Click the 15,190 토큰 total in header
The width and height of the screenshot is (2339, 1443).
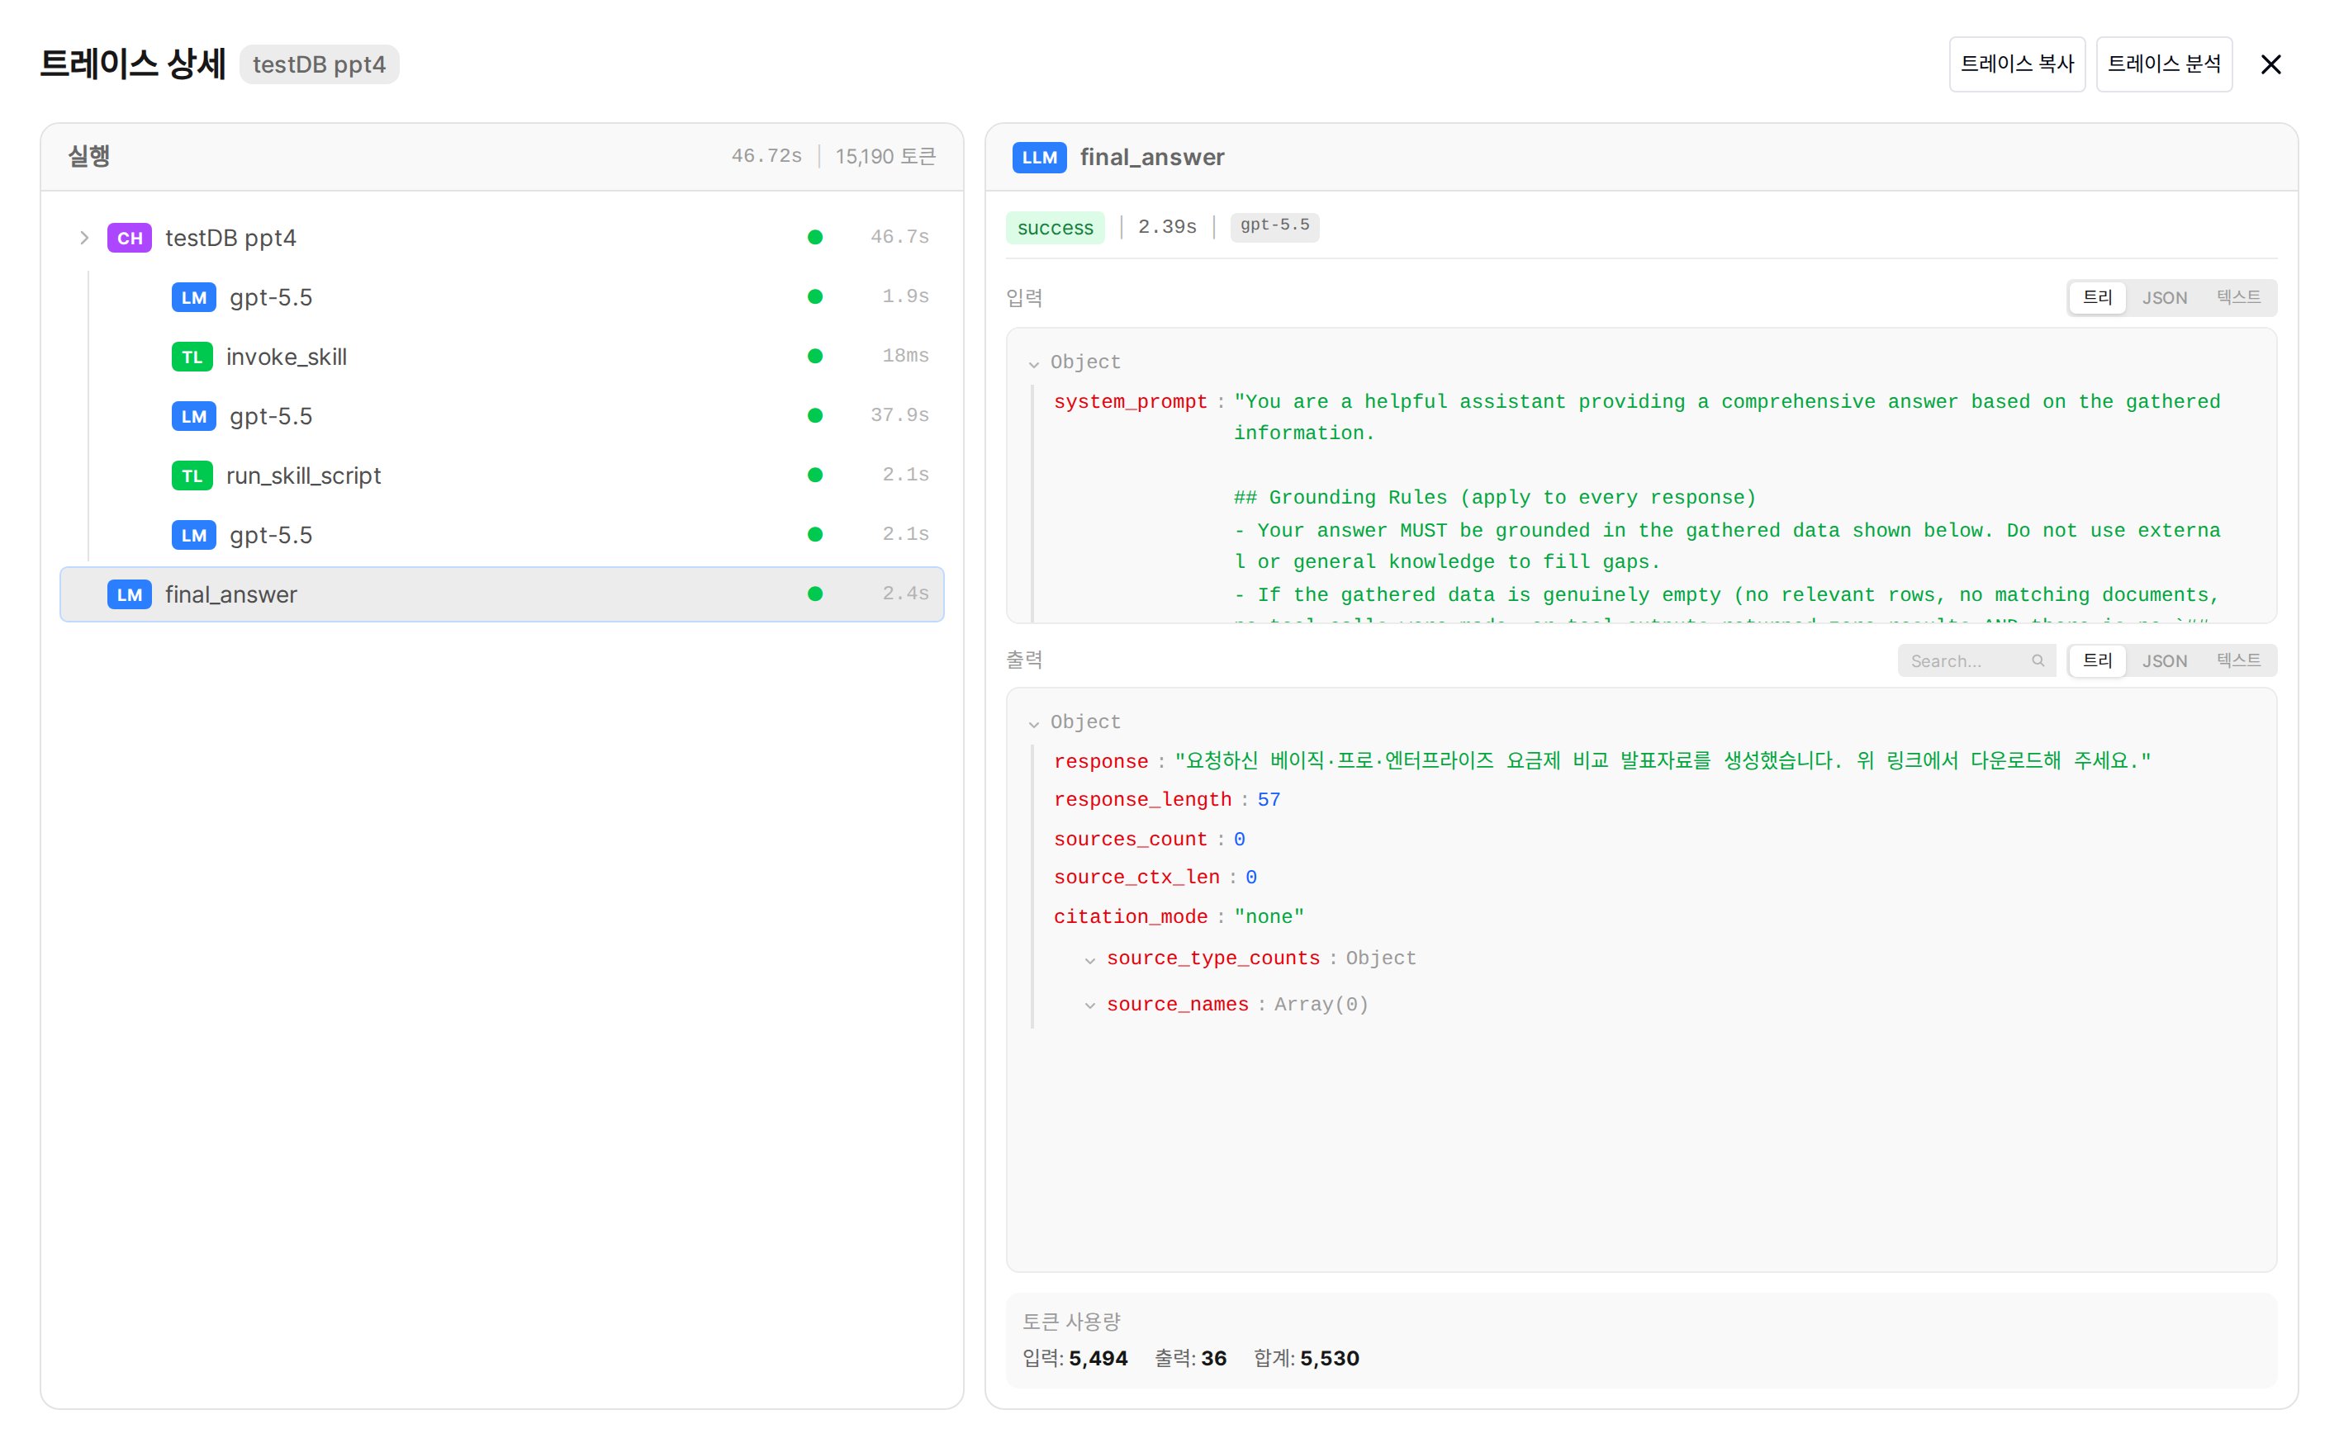[x=885, y=157]
